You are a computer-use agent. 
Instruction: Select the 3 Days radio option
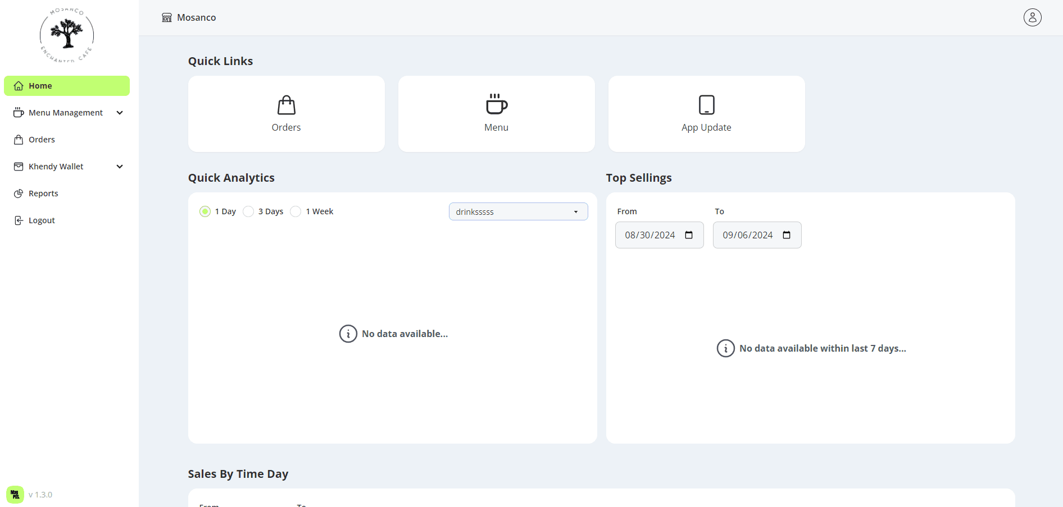tap(248, 211)
